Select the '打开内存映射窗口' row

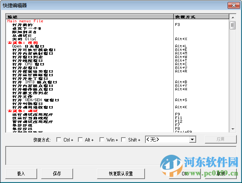point(89,53)
